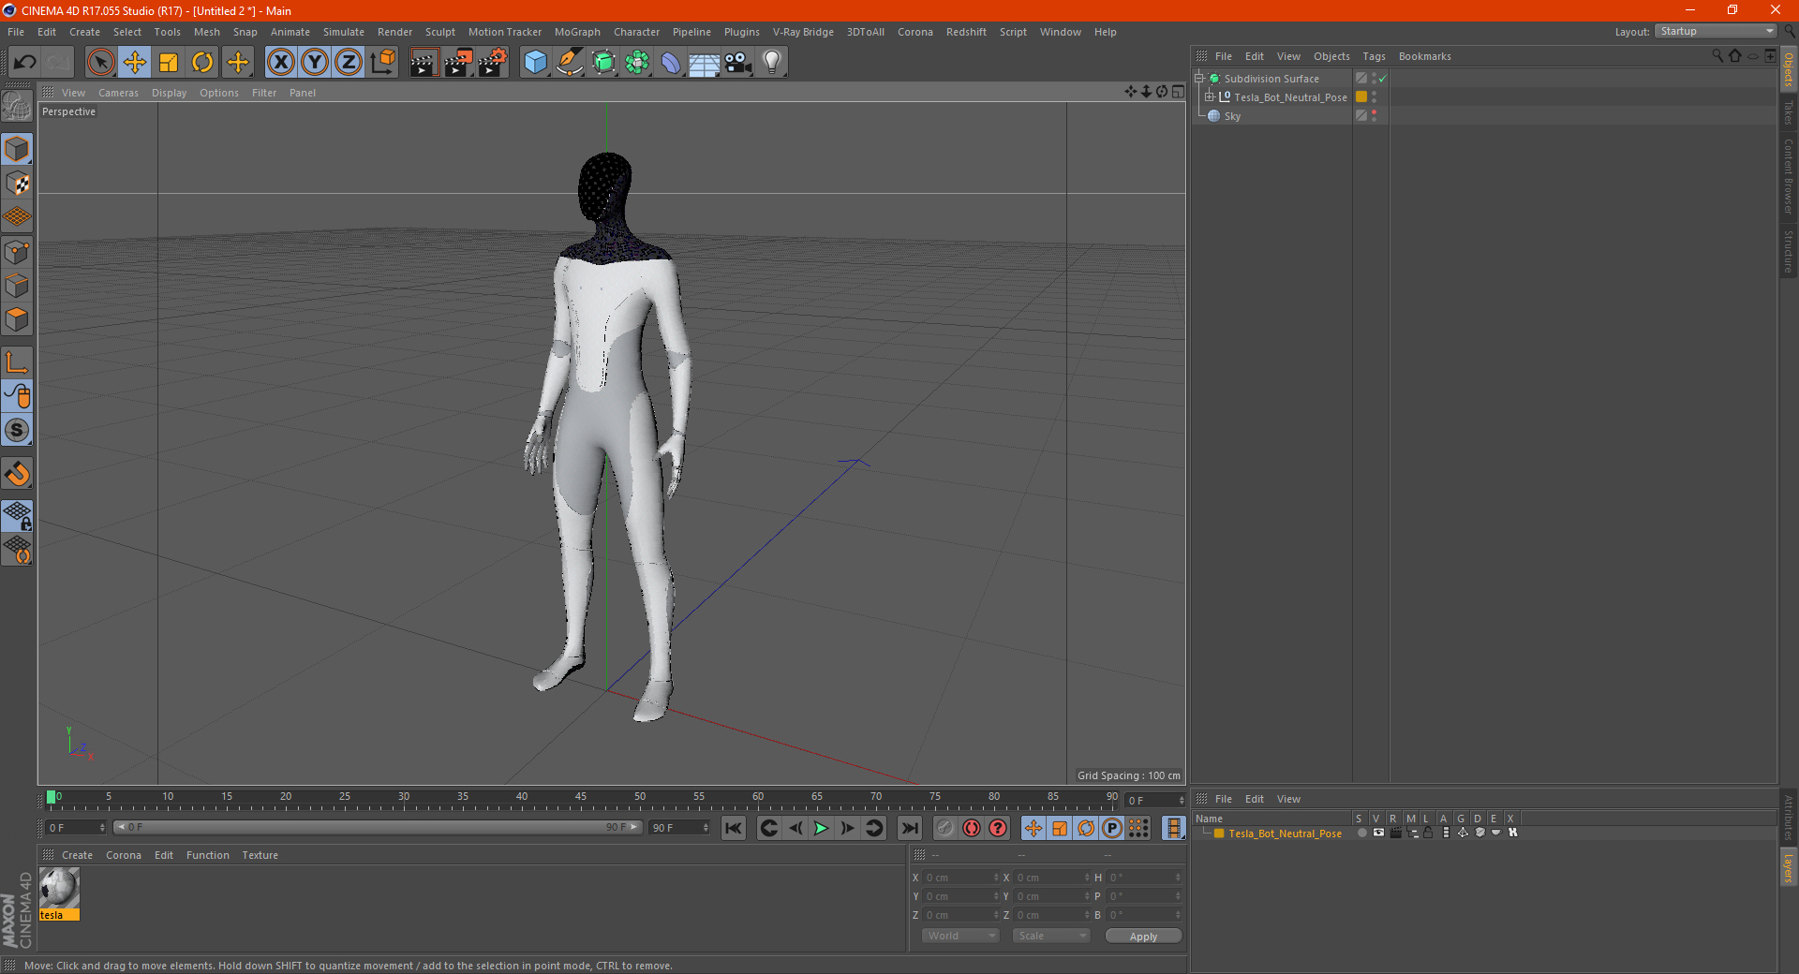Screen dimensions: 1799x974
Task: Click the Undo arrow icon
Action: [x=25, y=63]
